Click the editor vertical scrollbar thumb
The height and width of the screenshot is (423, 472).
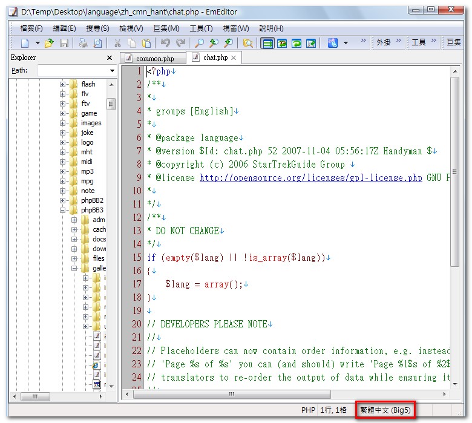[x=454, y=172]
